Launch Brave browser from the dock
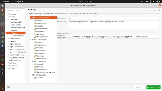Image resolution: width=162 pixels, height=91 pixels. click(3, 10)
